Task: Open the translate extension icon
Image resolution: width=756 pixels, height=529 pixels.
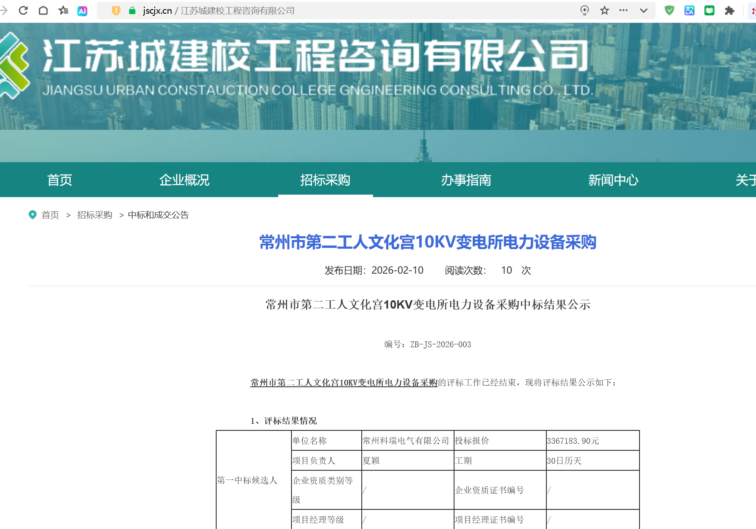Action: point(689,10)
